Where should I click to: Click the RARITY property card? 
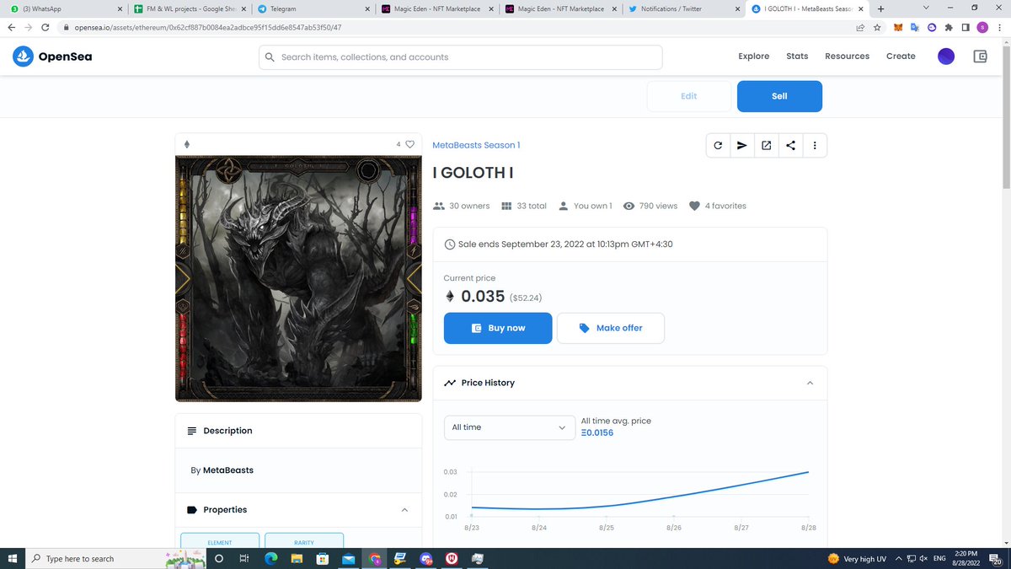[x=304, y=539]
